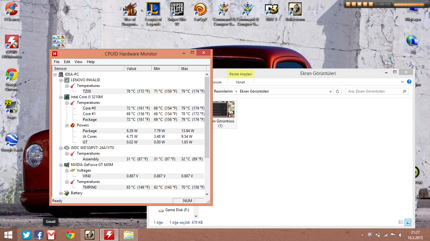Open Explorer address bar dropdown arrow
This screenshot has width=430, height=241.
click(331, 91)
